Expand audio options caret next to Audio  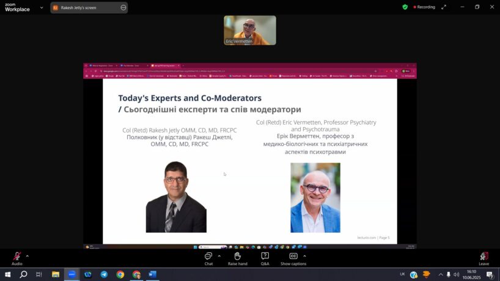pyautogui.click(x=27, y=256)
